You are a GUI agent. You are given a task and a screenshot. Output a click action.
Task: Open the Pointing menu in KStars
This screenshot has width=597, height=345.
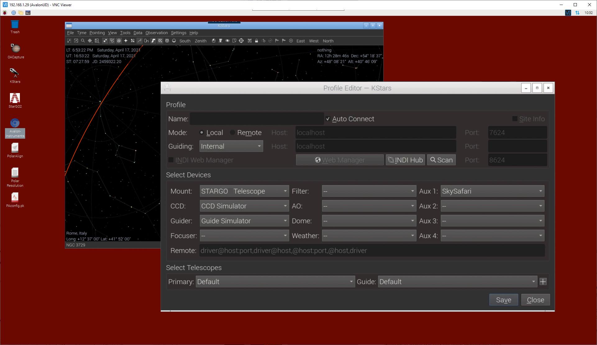97,33
